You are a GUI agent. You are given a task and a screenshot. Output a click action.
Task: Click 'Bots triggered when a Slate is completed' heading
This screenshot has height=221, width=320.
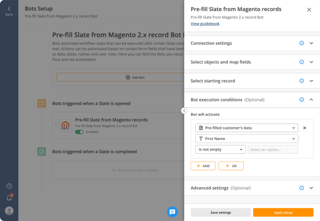click(x=95, y=152)
